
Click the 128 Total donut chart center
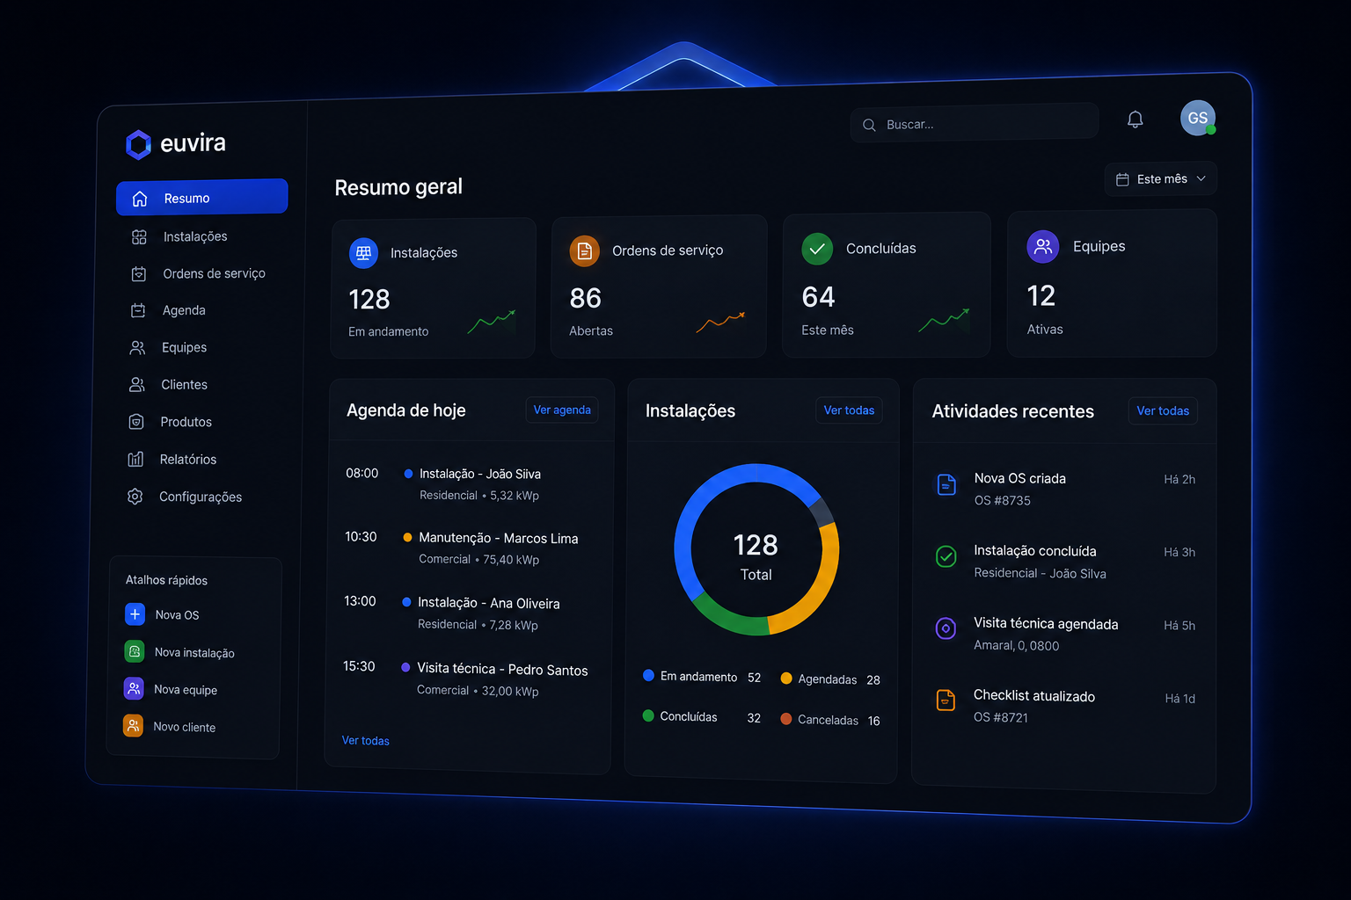coord(756,556)
